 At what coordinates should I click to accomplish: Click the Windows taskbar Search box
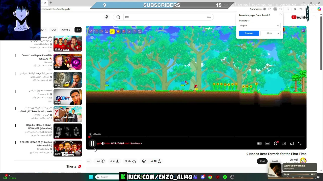click(x=107, y=177)
